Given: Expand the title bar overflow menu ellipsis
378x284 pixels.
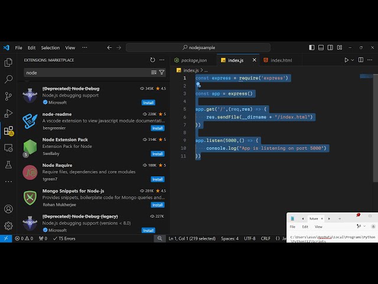Looking at the screenshot, I should pos(84,47).
